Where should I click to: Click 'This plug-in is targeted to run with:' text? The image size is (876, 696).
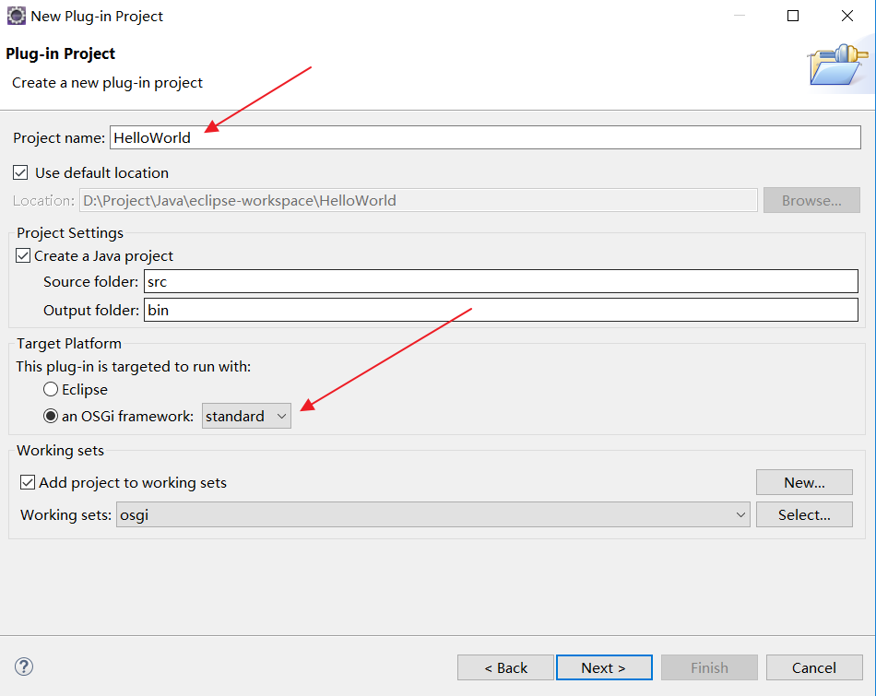coord(134,366)
